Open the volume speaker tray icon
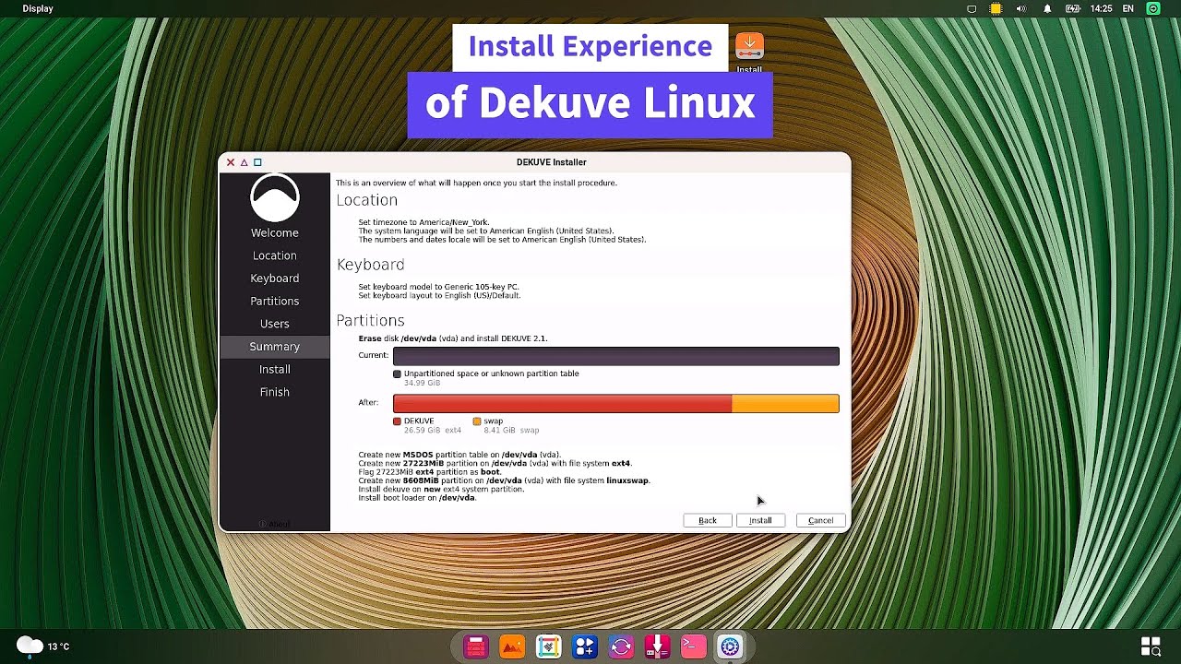The height and width of the screenshot is (664, 1181). click(1021, 8)
